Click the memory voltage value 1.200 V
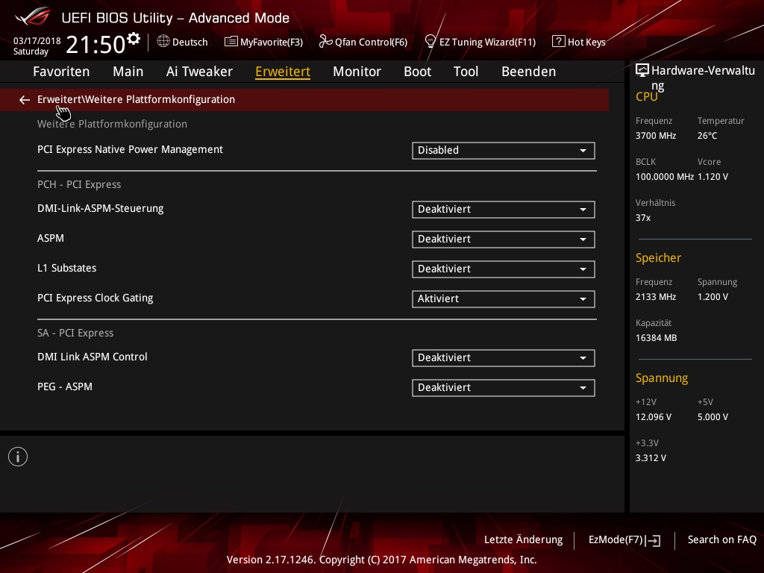764x573 pixels. (x=713, y=297)
